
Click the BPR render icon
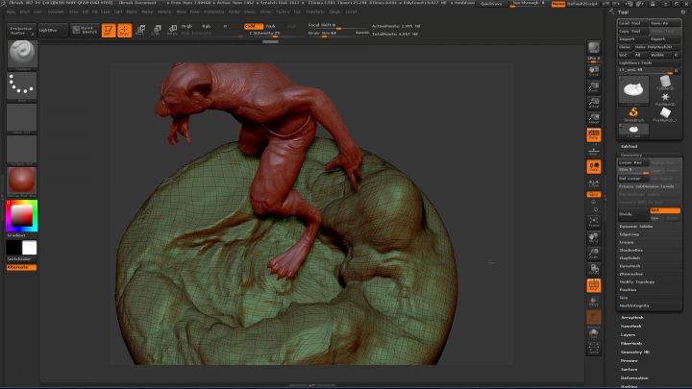(x=594, y=48)
